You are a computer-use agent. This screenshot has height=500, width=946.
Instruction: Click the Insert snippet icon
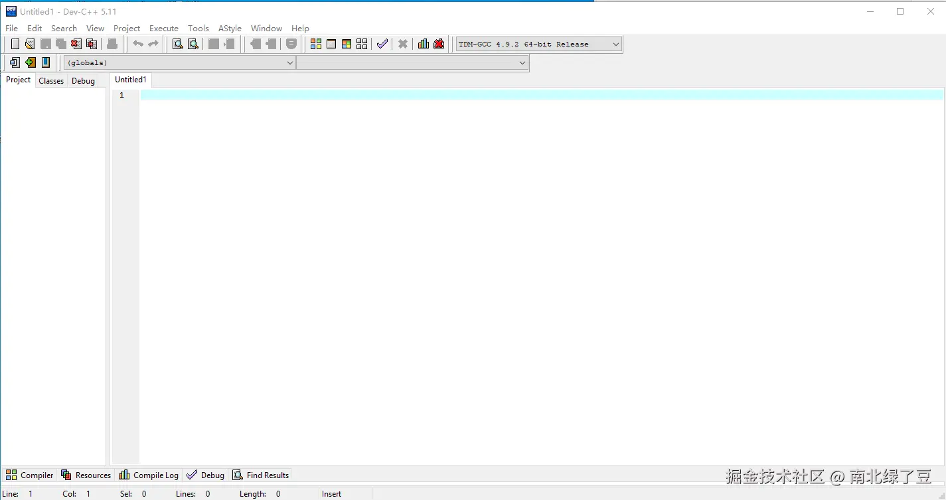pos(15,62)
